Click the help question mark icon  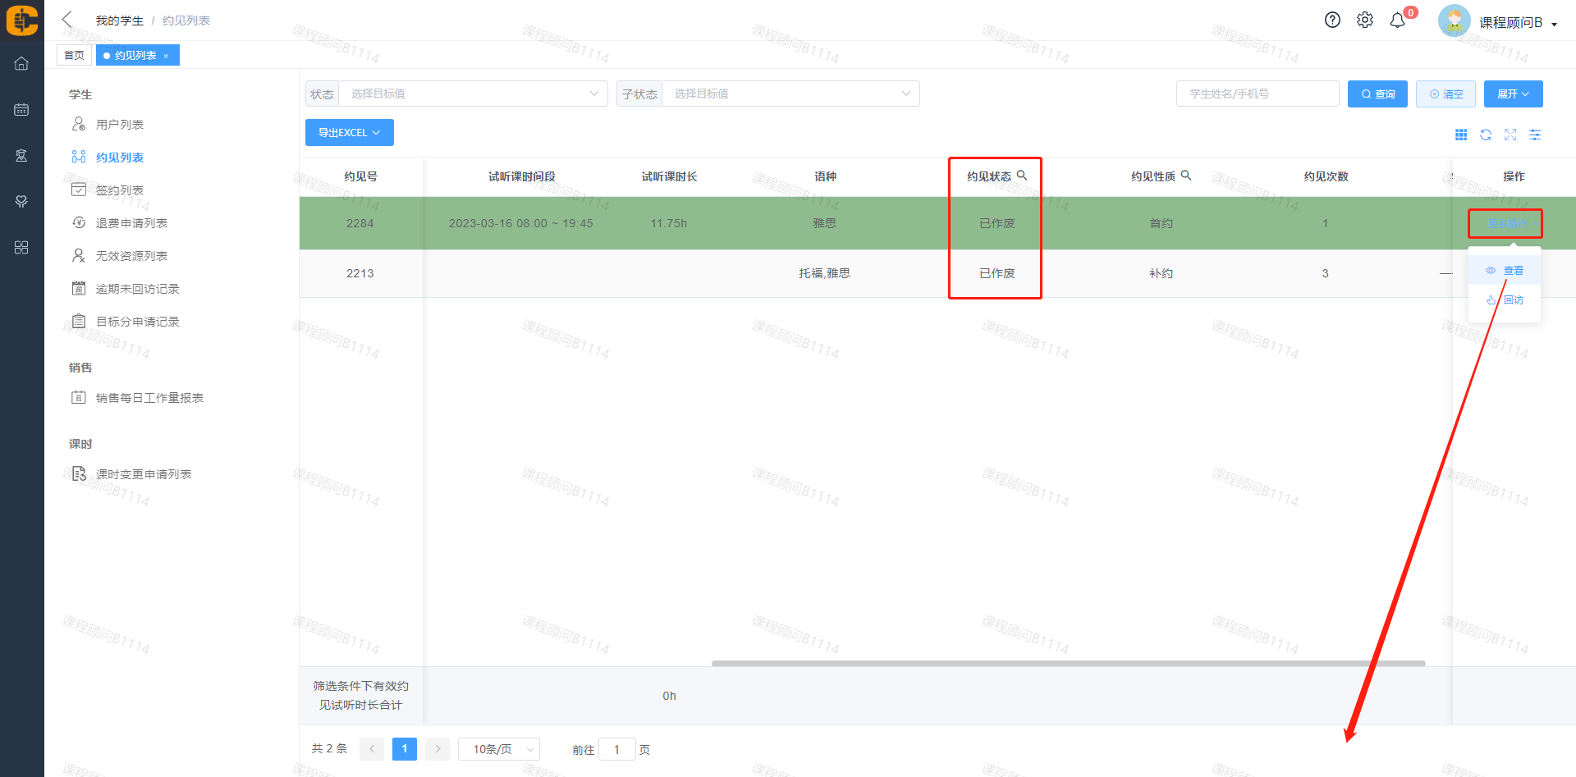click(1332, 21)
